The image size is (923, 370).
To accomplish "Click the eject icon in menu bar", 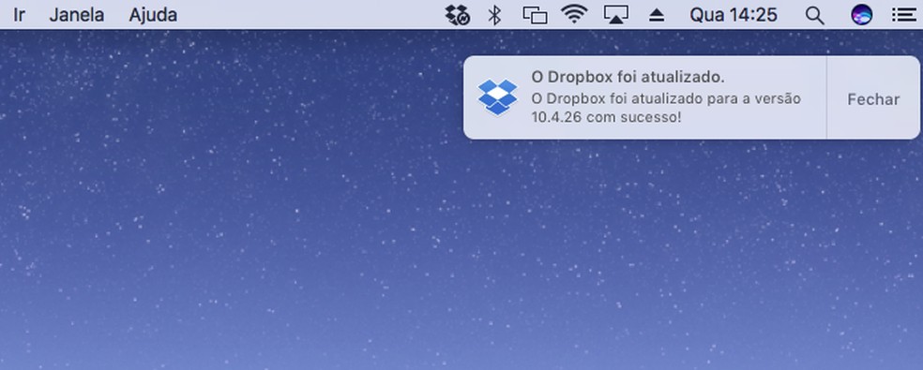I will tap(657, 15).
